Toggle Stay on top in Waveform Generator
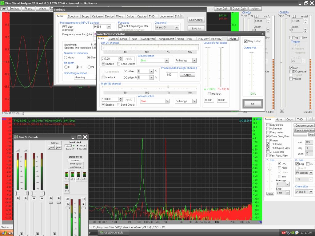This screenshot has width=315, height=236. click(x=246, y=41)
